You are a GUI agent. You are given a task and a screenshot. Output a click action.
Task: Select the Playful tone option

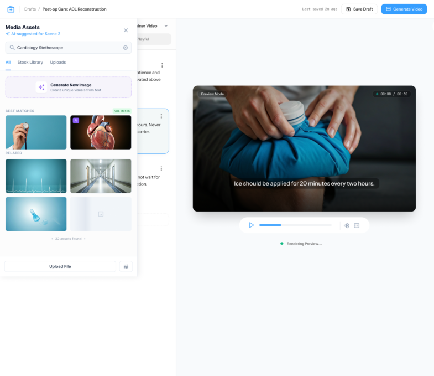tap(144, 39)
